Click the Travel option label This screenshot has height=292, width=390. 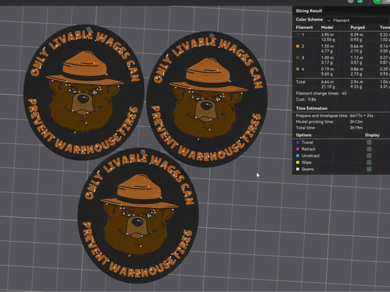pos(307,142)
